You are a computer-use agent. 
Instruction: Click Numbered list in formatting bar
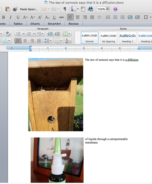click(x=108, y=17)
